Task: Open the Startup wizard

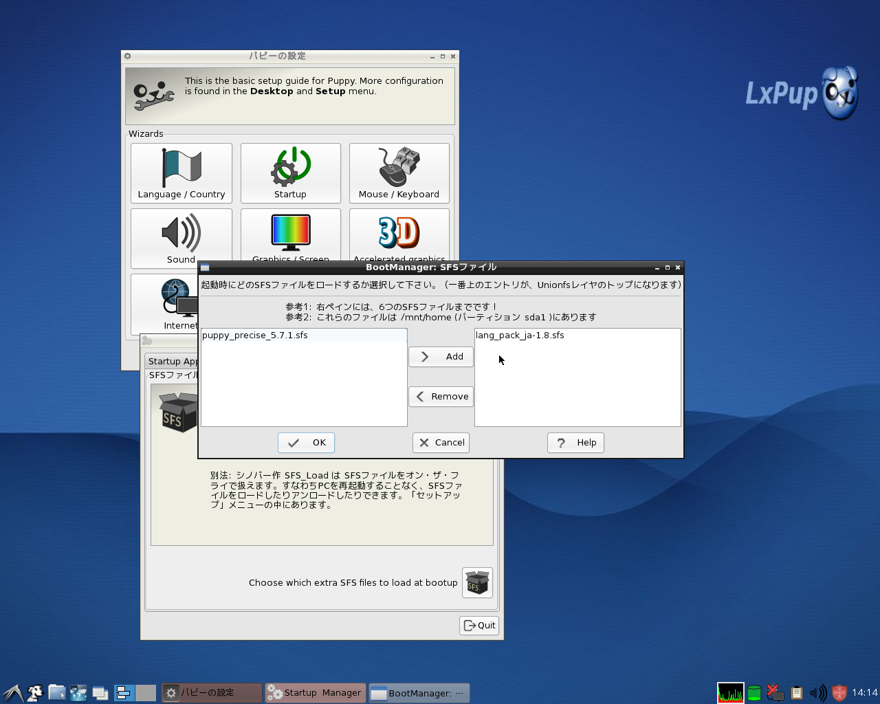Action: [291, 173]
